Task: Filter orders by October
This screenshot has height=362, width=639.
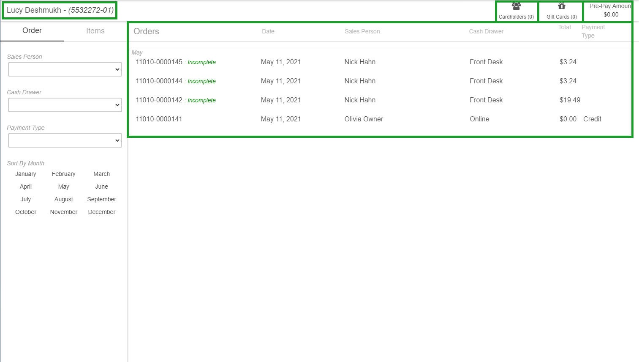Action: click(x=26, y=212)
